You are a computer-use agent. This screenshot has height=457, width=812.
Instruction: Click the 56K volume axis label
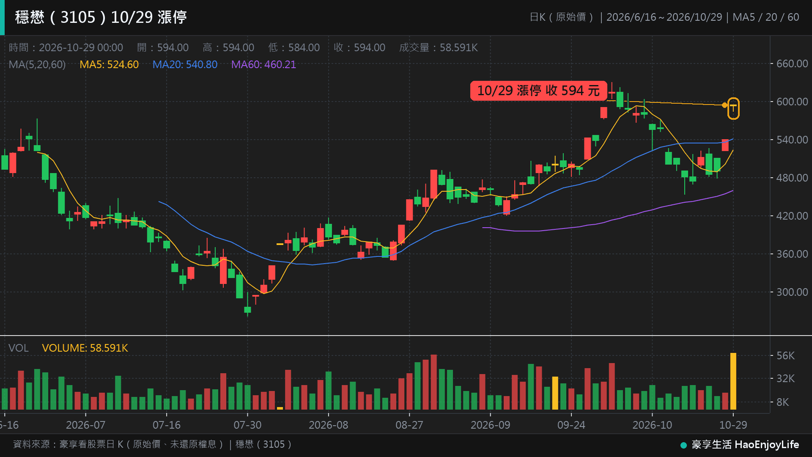tap(785, 355)
